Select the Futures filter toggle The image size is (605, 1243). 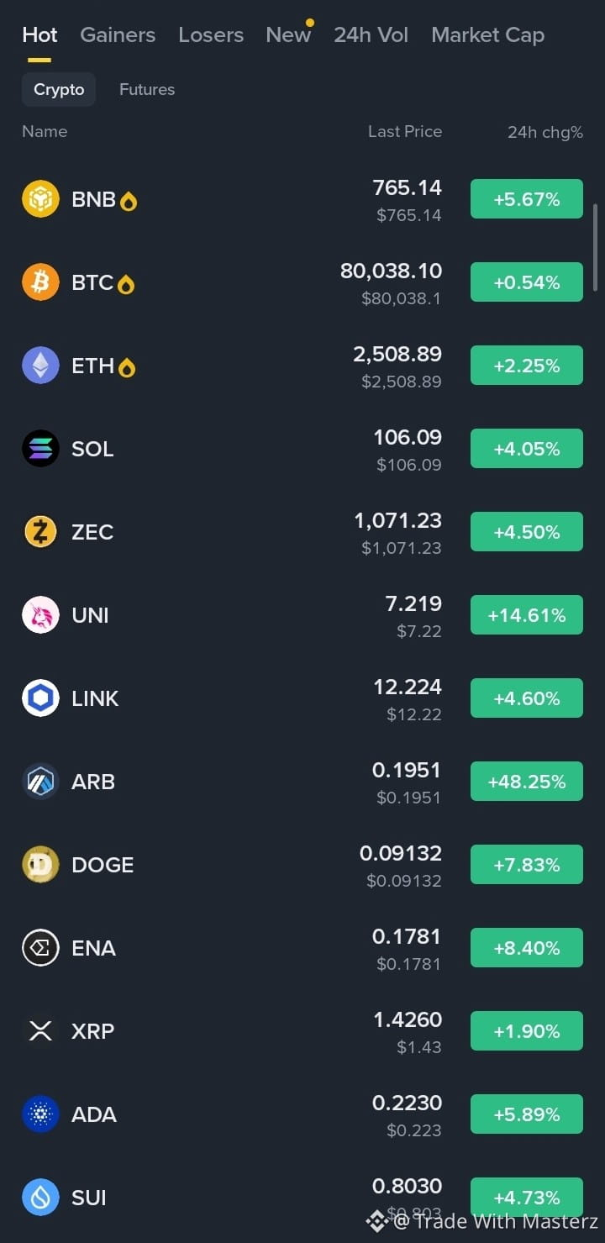pos(147,89)
